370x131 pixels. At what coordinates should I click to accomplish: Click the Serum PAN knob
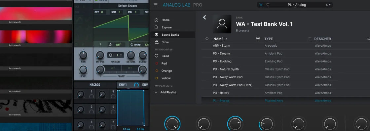[x=83, y=55]
